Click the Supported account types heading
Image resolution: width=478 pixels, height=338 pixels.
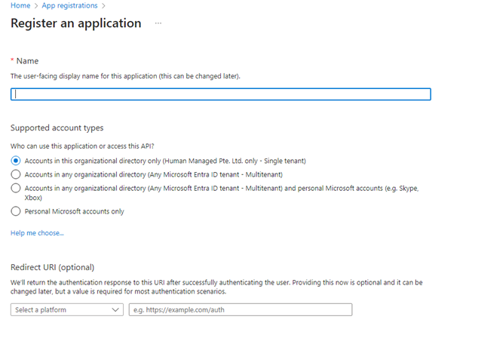pyautogui.click(x=57, y=128)
